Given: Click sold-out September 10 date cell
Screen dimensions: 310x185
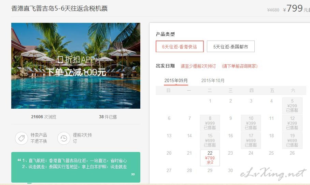Looking at the screenshot, I should 251,123.
